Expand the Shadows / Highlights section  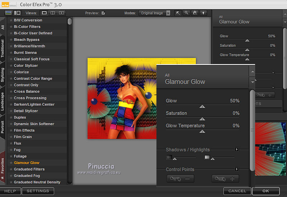[236, 150]
